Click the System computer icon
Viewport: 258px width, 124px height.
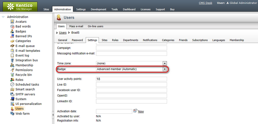pyautogui.click(x=12, y=99)
